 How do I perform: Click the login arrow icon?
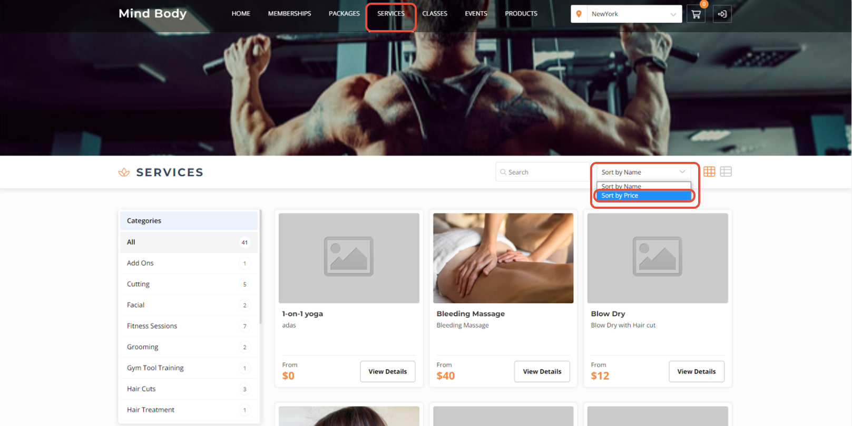pos(722,14)
